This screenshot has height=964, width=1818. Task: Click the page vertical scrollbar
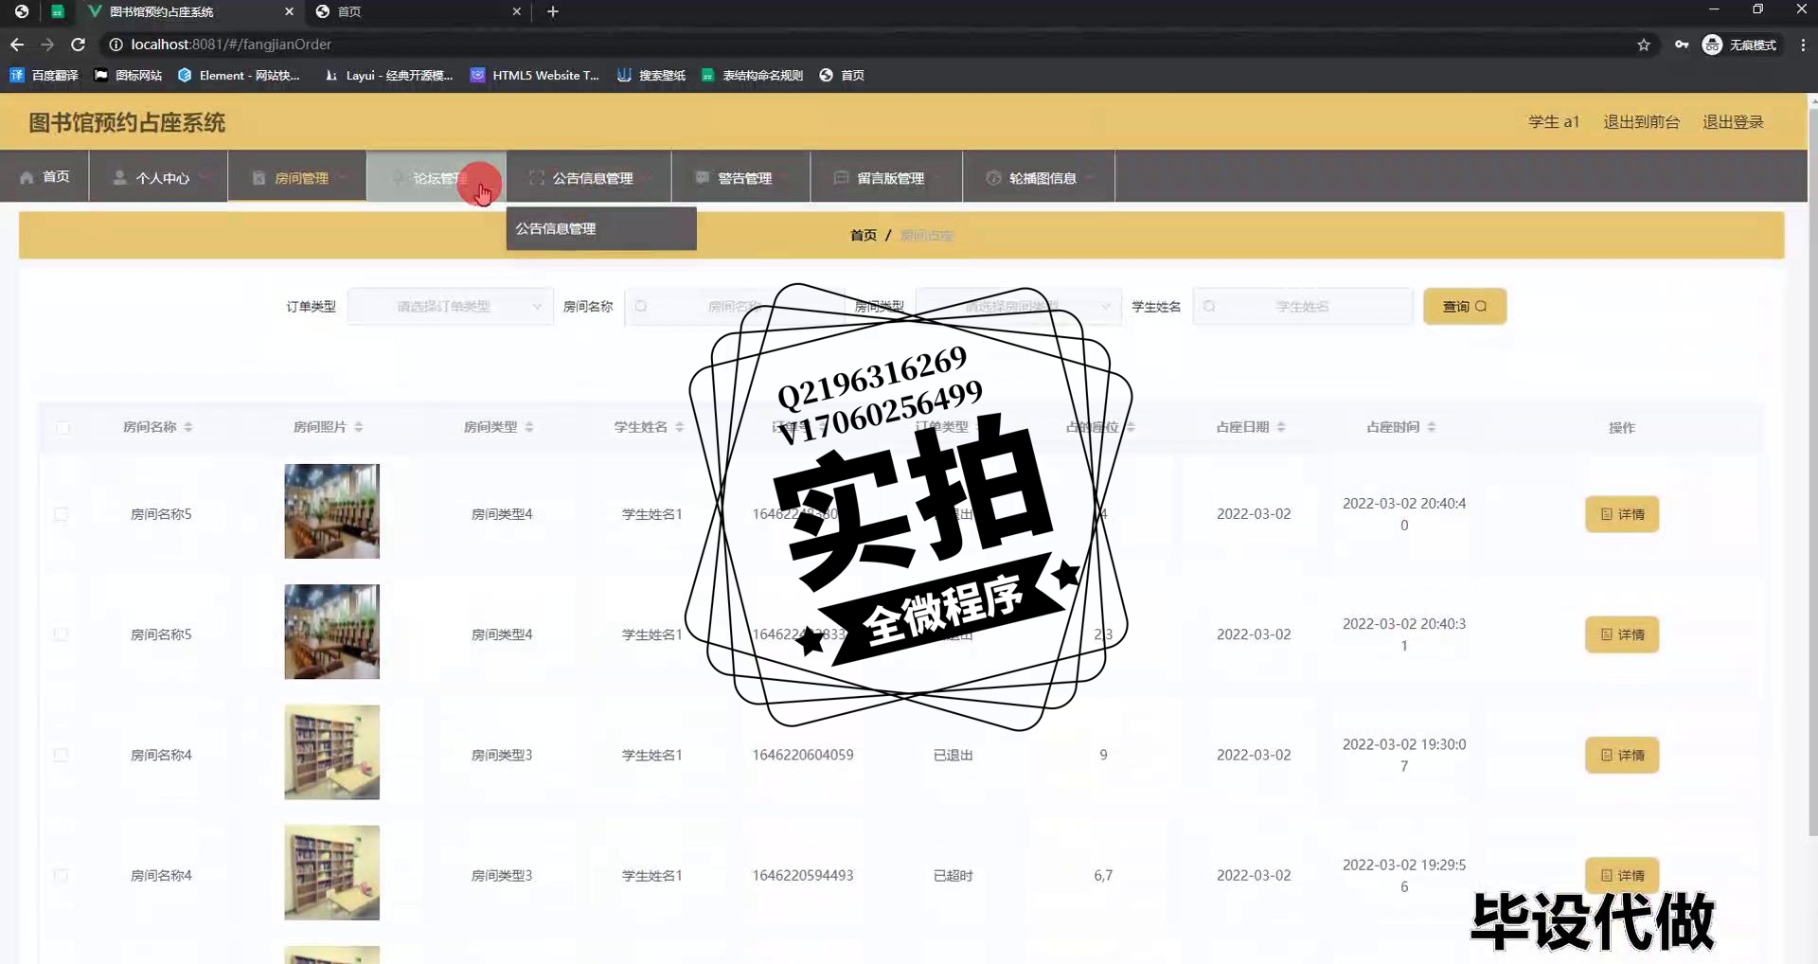pyautogui.click(x=1812, y=473)
